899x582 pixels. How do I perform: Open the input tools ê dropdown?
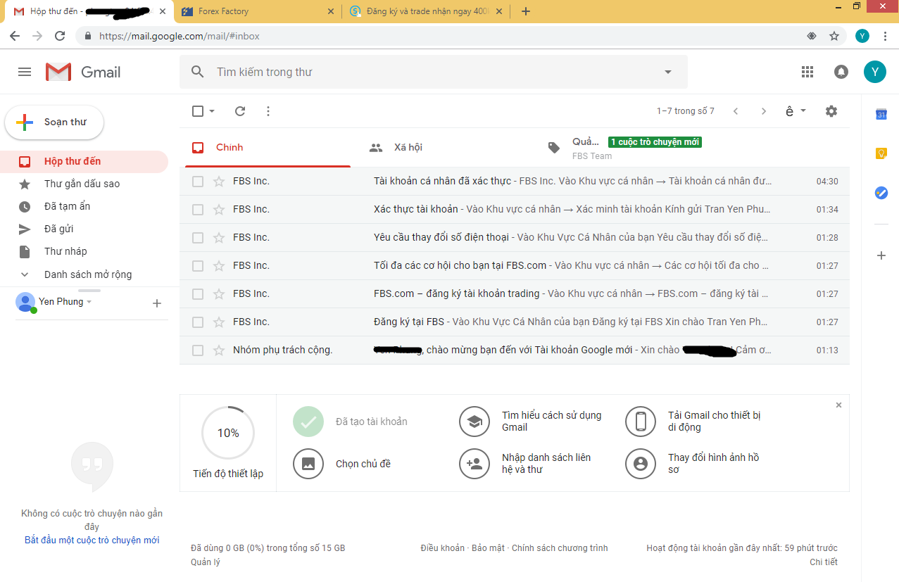(796, 111)
